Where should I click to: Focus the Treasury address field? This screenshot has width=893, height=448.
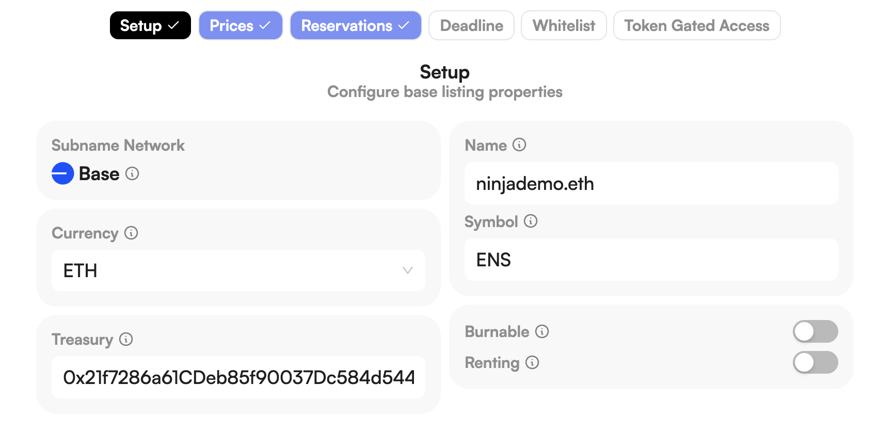point(238,377)
